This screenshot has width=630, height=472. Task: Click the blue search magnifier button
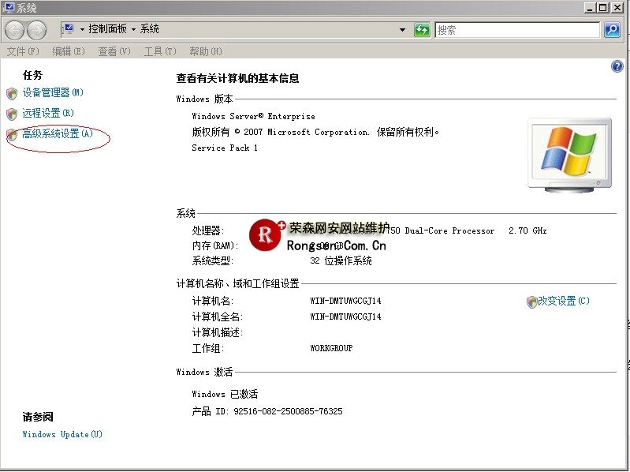(x=612, y=30)
